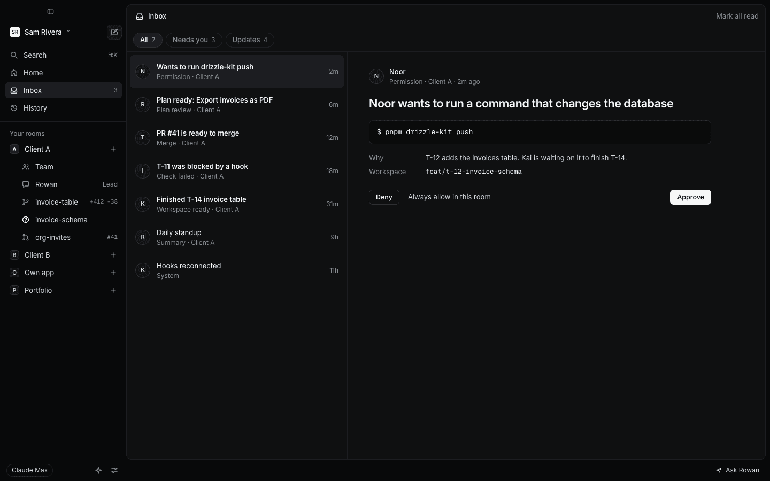Add a room under Client A
The width and height of the screenshot is (770, 481).
click(113, 149)
